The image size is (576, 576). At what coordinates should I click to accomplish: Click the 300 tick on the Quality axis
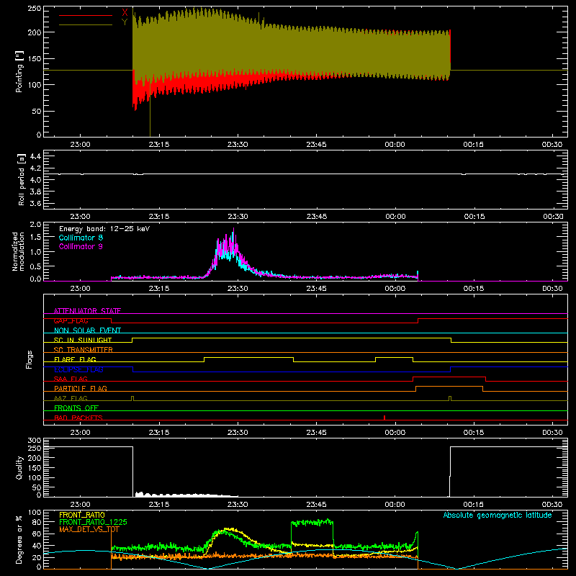35,441
